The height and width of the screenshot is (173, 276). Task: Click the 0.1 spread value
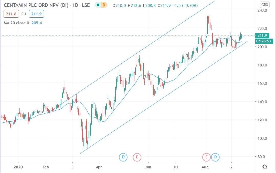tap(24, 14)
